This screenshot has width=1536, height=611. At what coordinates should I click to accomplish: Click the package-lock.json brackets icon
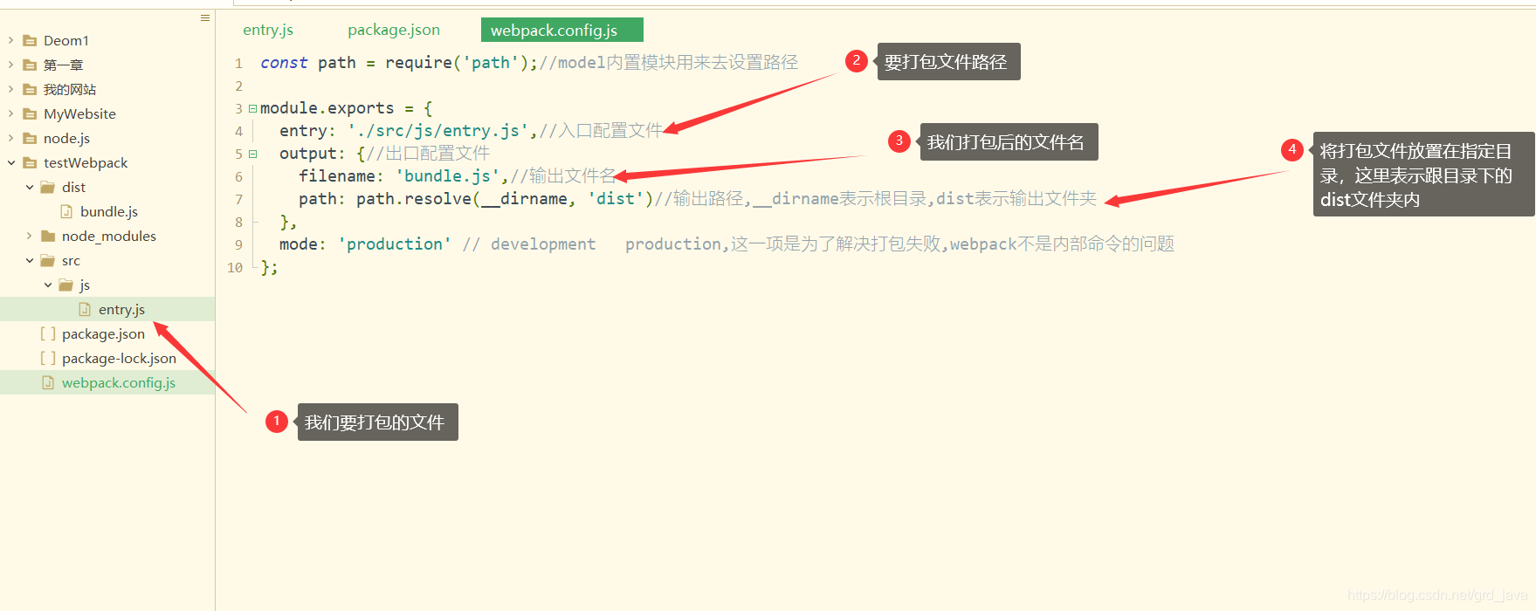(48, 358)
